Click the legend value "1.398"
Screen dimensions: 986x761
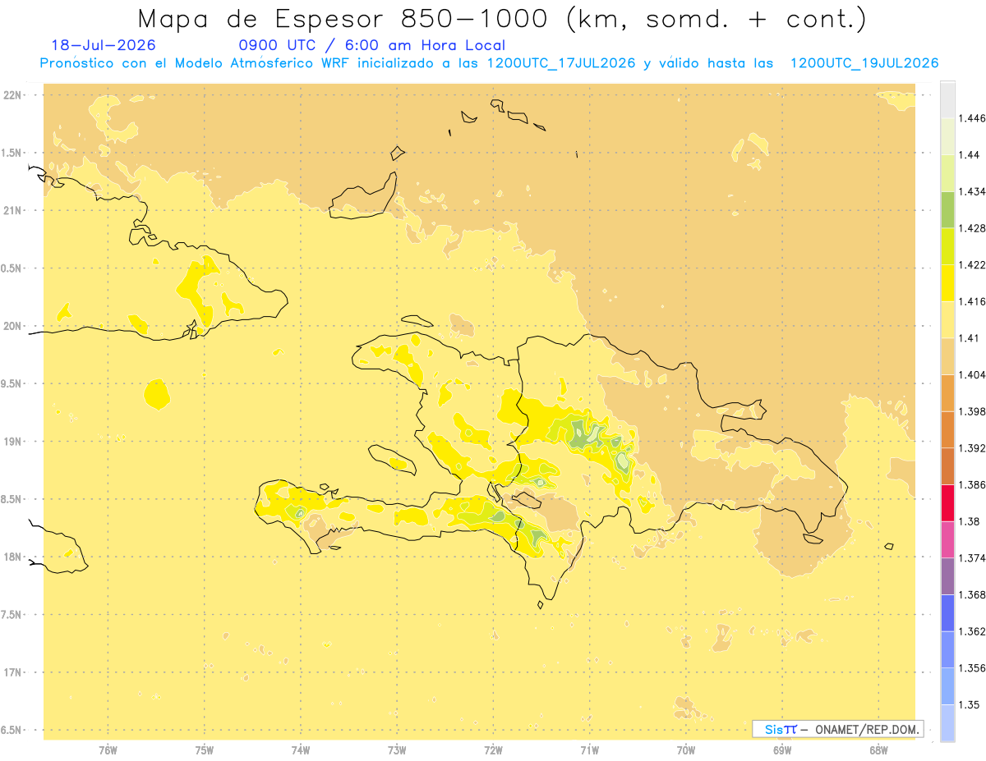(974, 411)
